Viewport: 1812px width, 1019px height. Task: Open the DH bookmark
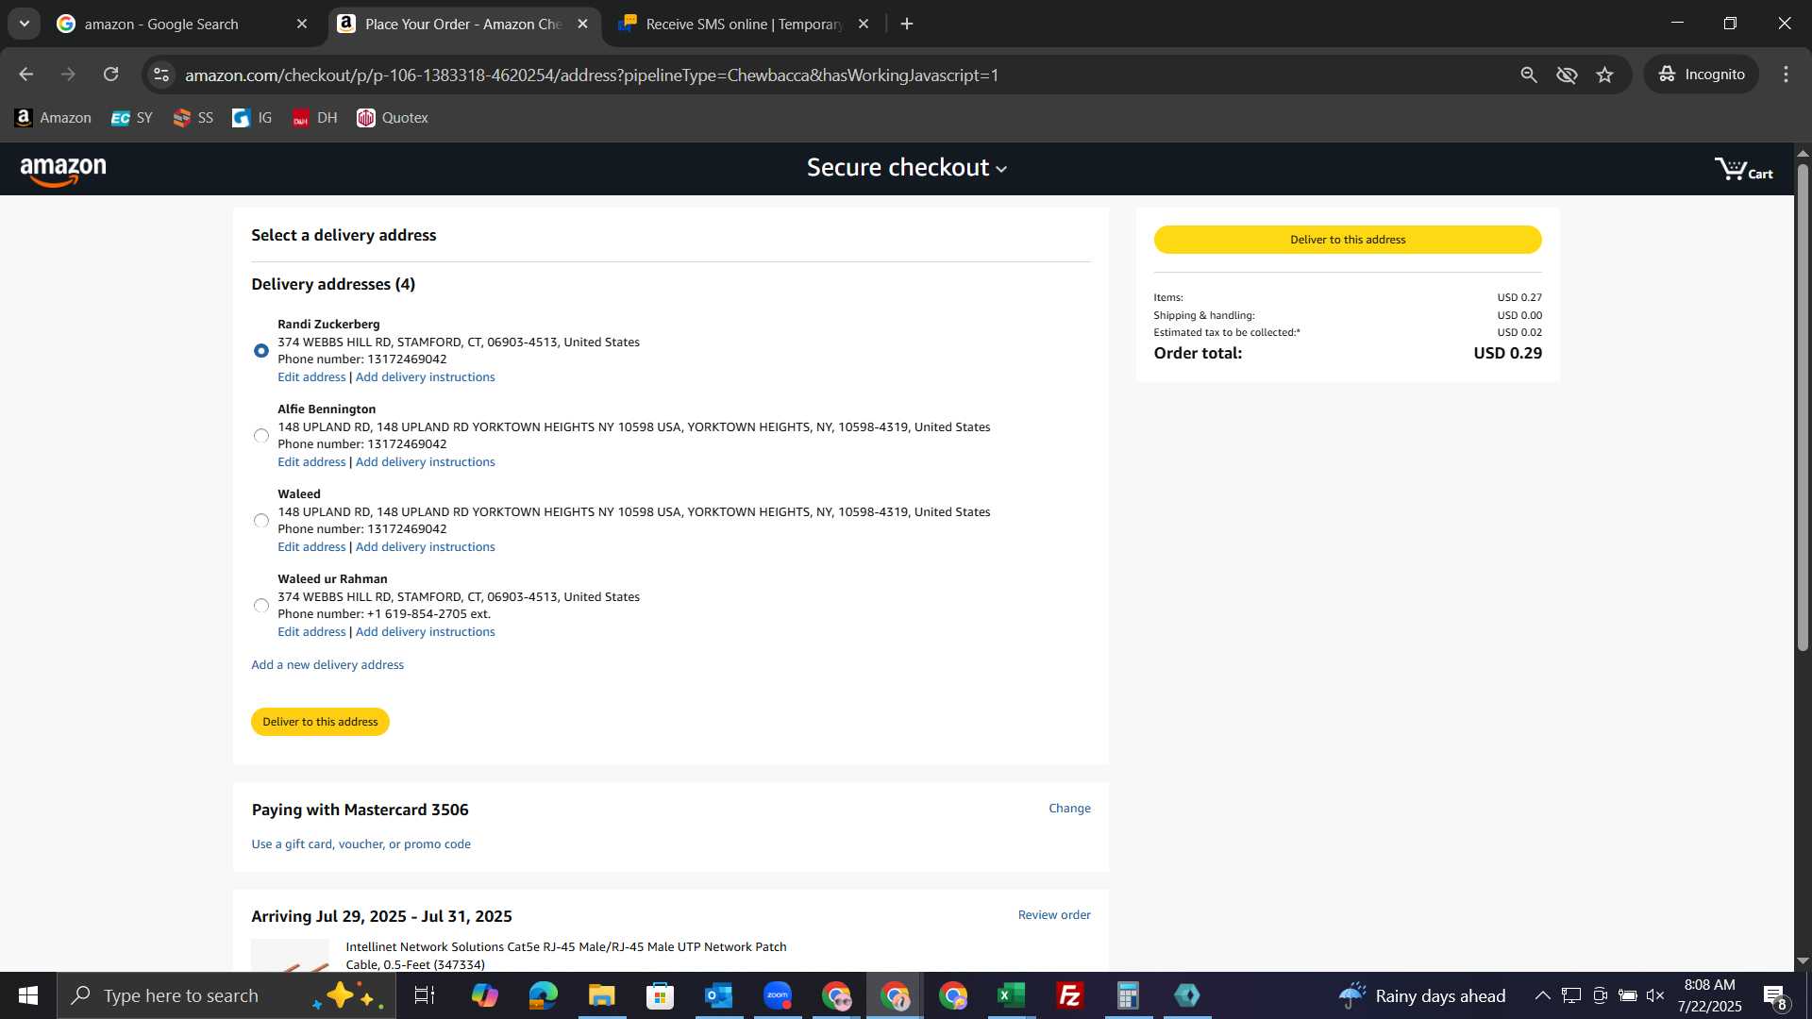314,118
